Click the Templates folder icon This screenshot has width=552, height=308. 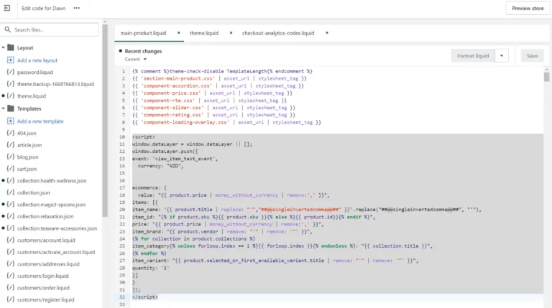11,108
